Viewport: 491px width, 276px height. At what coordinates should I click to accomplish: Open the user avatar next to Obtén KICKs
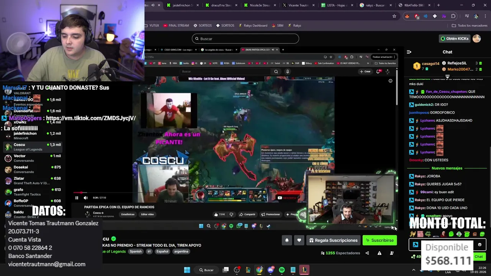(x=476, y=38)
